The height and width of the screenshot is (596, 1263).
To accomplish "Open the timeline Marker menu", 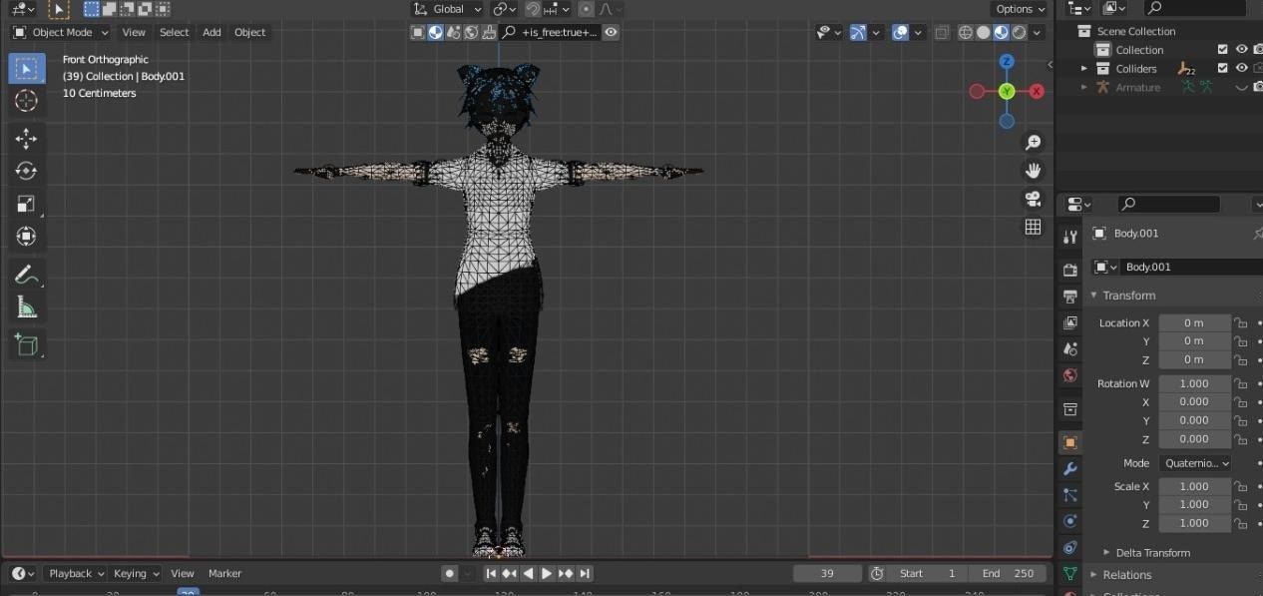I will (224, 573).
